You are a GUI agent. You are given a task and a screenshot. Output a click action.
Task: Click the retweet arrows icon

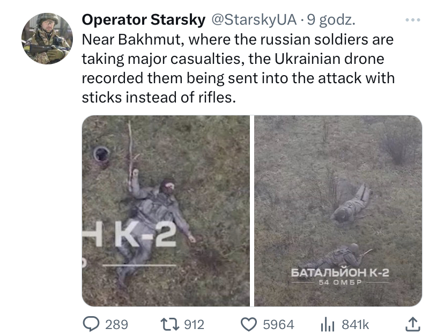(x=170, y=324)
